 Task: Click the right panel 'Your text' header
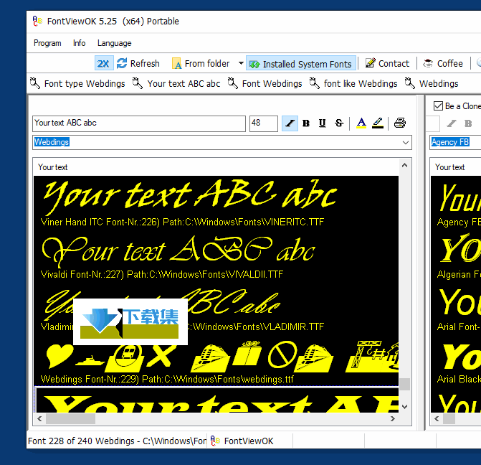click(x=449, y=167)
